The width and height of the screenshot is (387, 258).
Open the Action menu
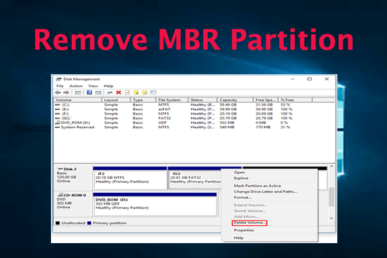tap(75, 86)
